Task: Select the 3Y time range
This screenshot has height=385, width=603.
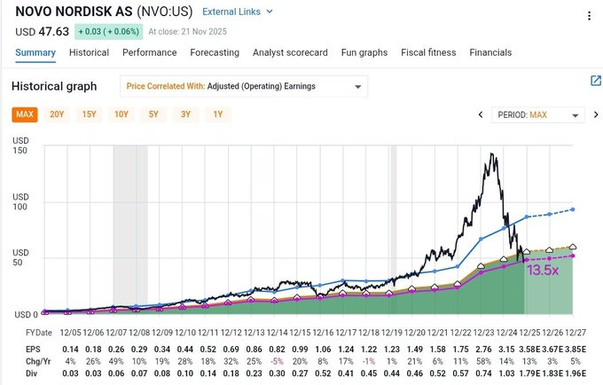Action: click(186, 114)
